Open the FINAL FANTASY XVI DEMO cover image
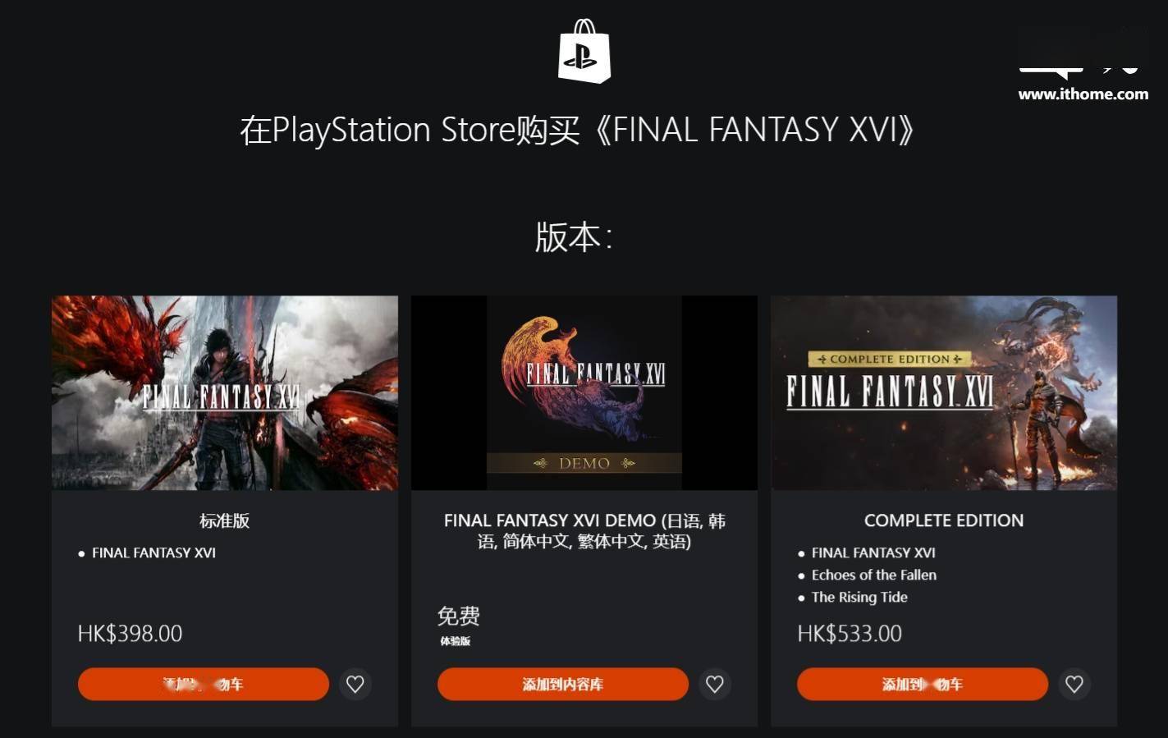This screenshot has height=738, width=1168. tap(584, 393)
